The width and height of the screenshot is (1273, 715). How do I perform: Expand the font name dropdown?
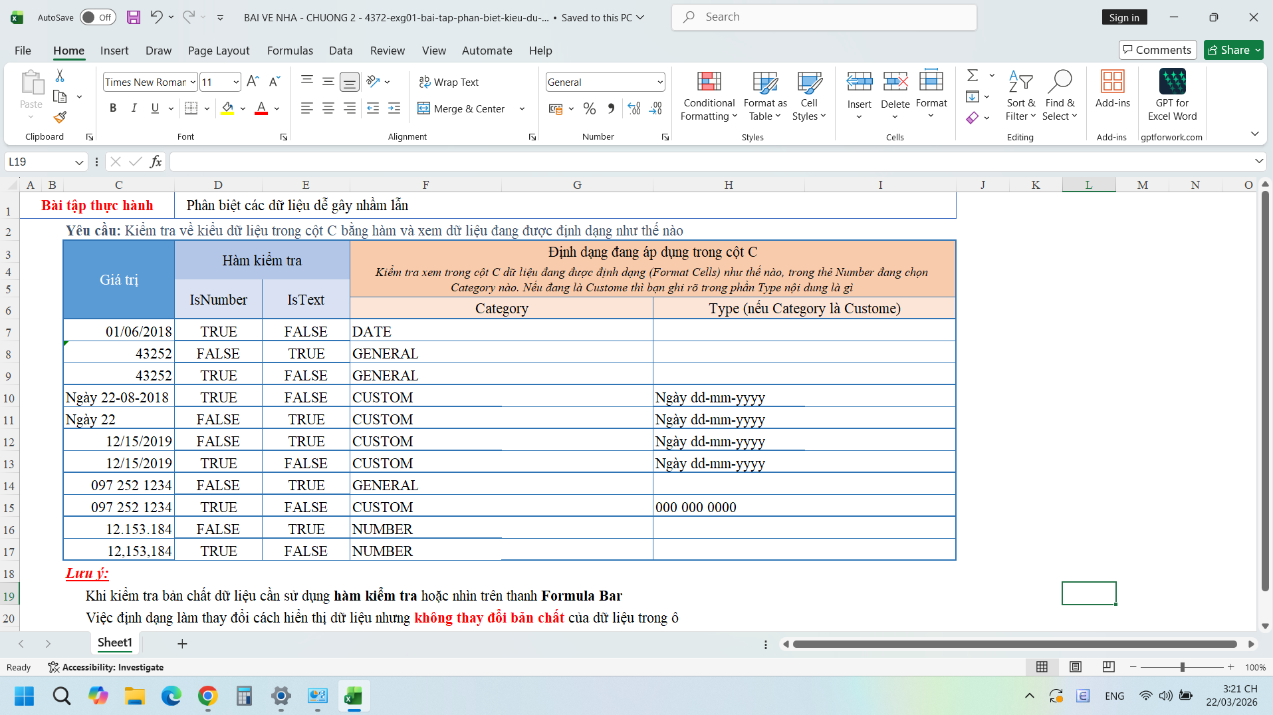193,82
